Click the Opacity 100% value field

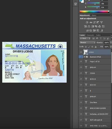(x=106, y=43)
